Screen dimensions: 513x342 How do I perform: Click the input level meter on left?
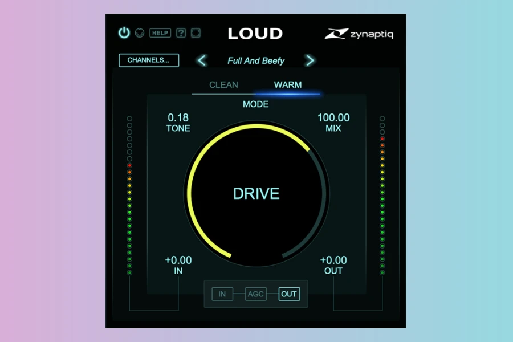click(129, 196)
